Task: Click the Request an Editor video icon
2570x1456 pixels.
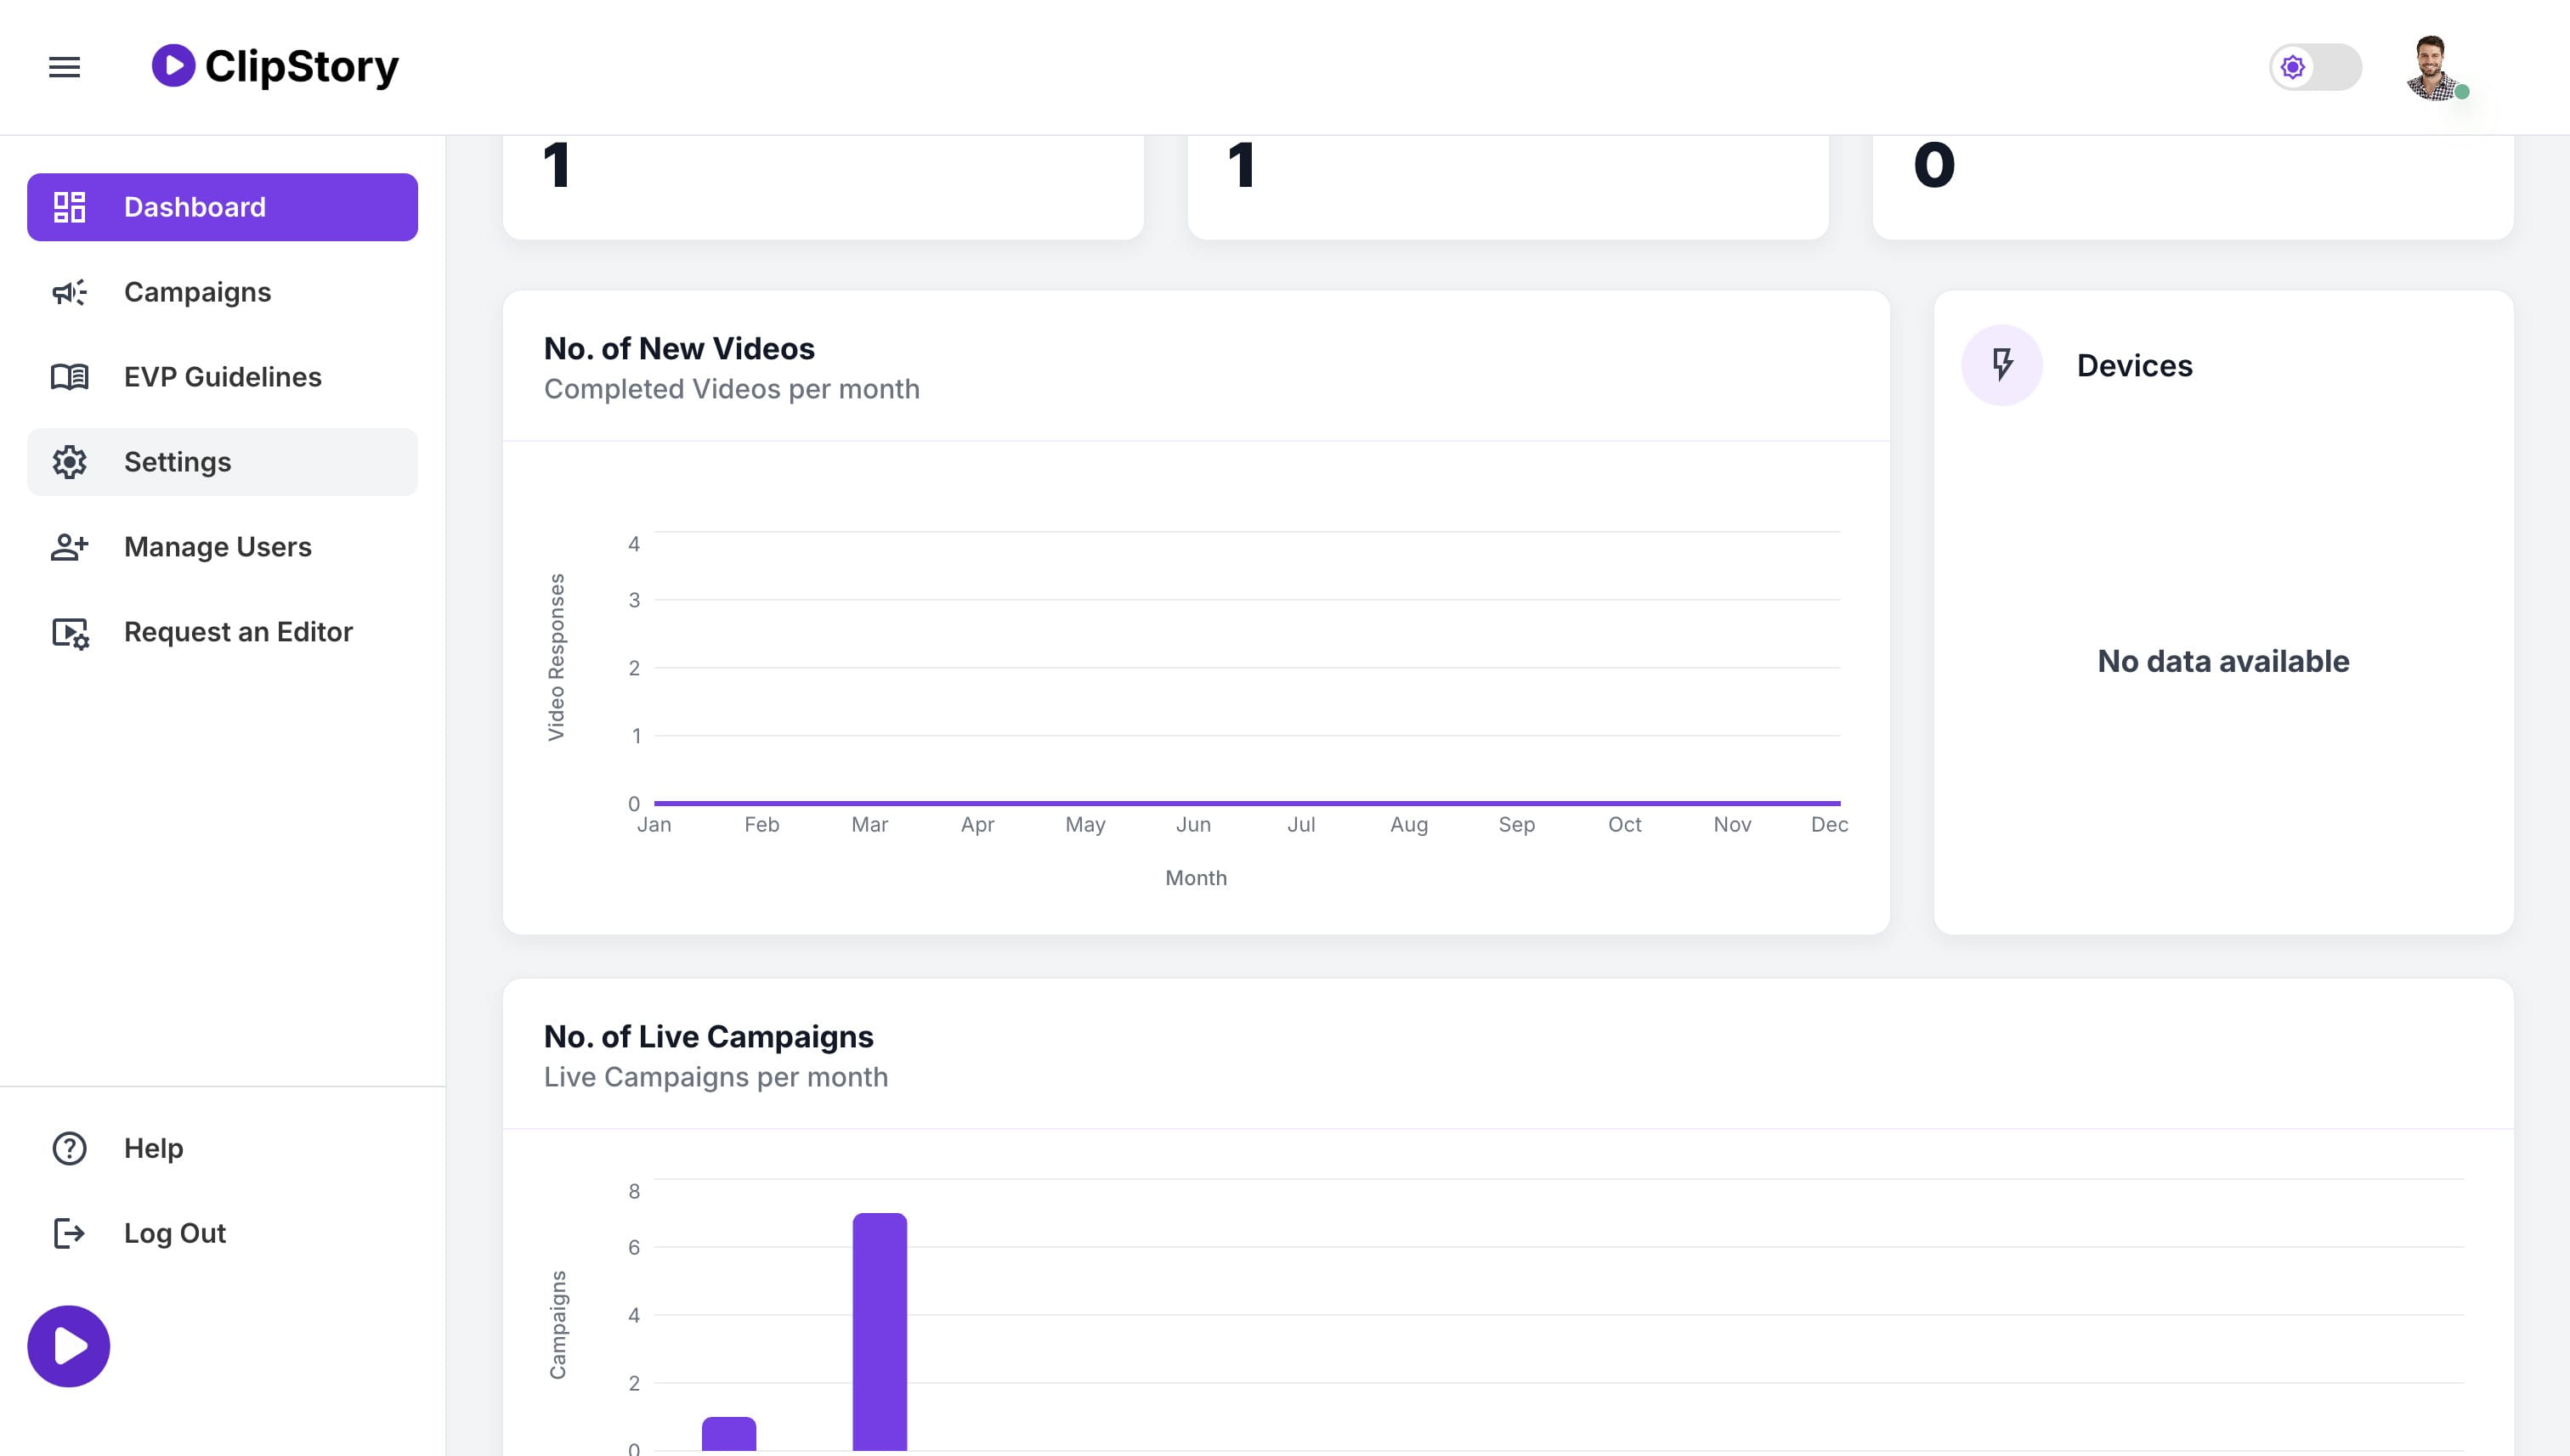Action: [69, 632]
